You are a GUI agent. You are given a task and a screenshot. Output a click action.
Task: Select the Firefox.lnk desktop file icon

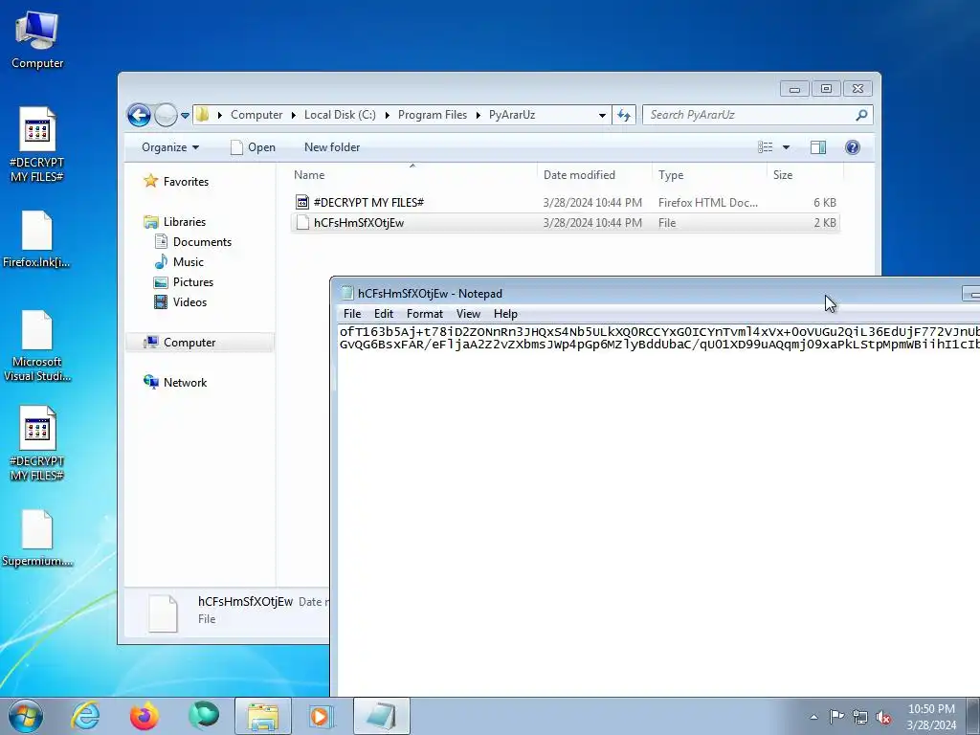36,239
